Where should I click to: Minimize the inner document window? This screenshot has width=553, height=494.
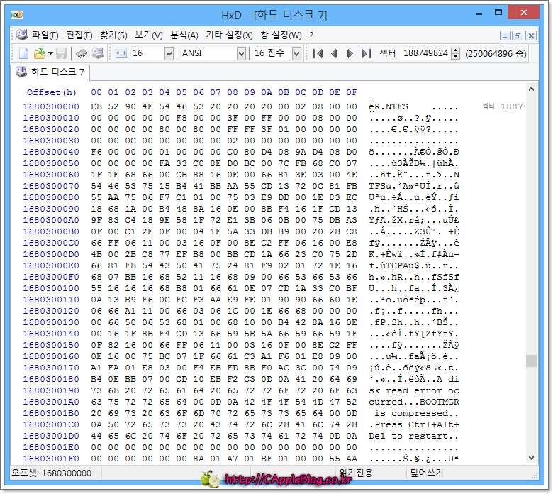[x=505, y=35]
